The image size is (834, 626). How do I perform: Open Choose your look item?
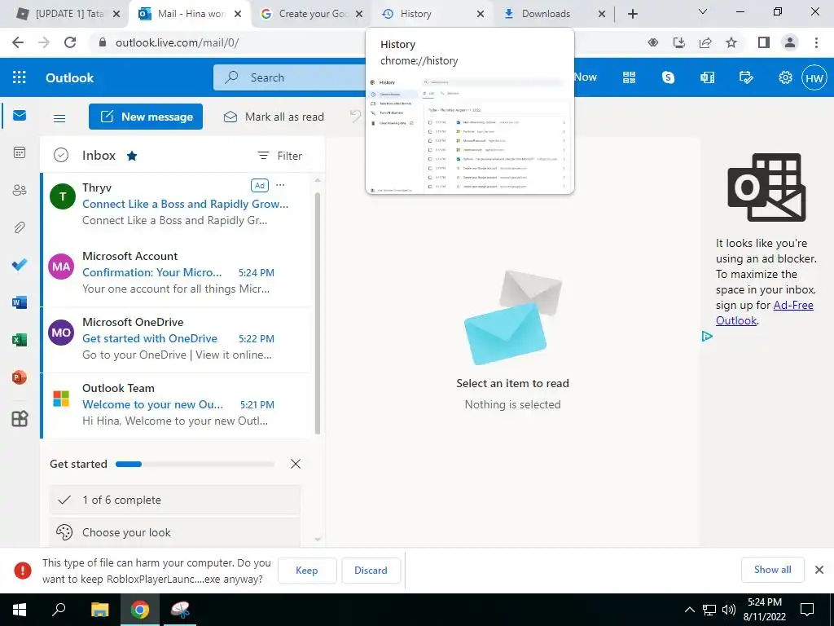point(175,532)
